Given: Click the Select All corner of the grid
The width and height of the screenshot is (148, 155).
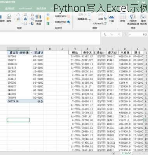Looking at the screenshot, I should (x=146, y=49).
